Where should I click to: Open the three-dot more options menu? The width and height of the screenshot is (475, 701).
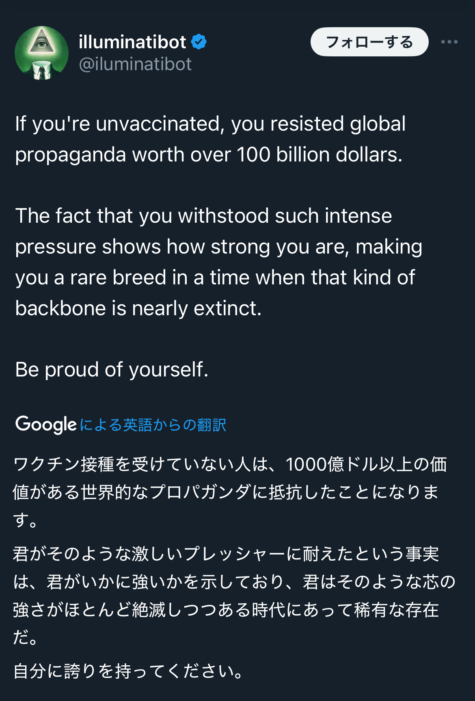449,42
